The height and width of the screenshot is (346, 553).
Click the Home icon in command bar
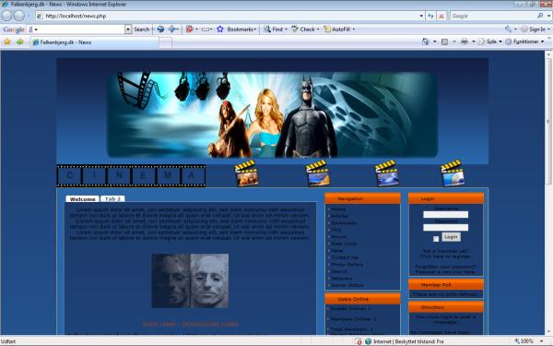(x=426, y=42)
